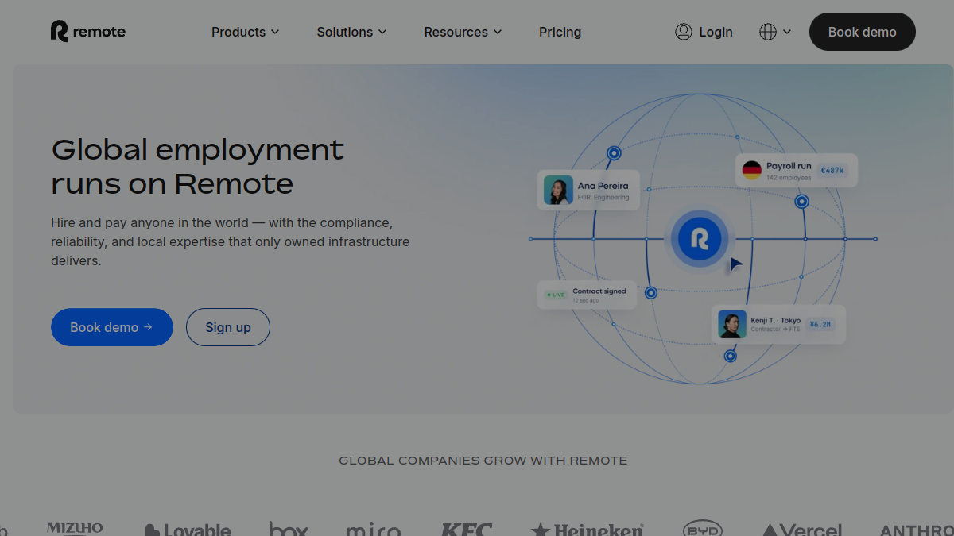Click the Heineken company logo
This screenshot has height=536, width=954.
588,530
